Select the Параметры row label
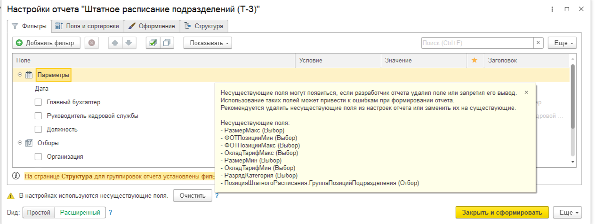This screenshot has height=224, width=596. tap(53, 75)
